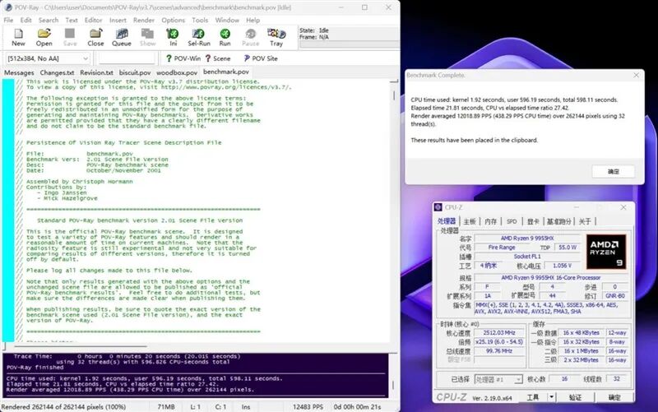Click the CPU-Z confirm button 确定
658x412 pixels.
point(614,397)
